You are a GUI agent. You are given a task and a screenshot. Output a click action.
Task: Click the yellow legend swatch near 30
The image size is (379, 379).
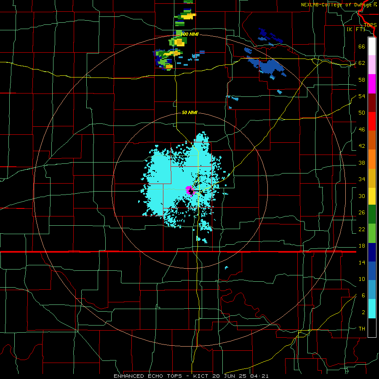tap(372, 196)
